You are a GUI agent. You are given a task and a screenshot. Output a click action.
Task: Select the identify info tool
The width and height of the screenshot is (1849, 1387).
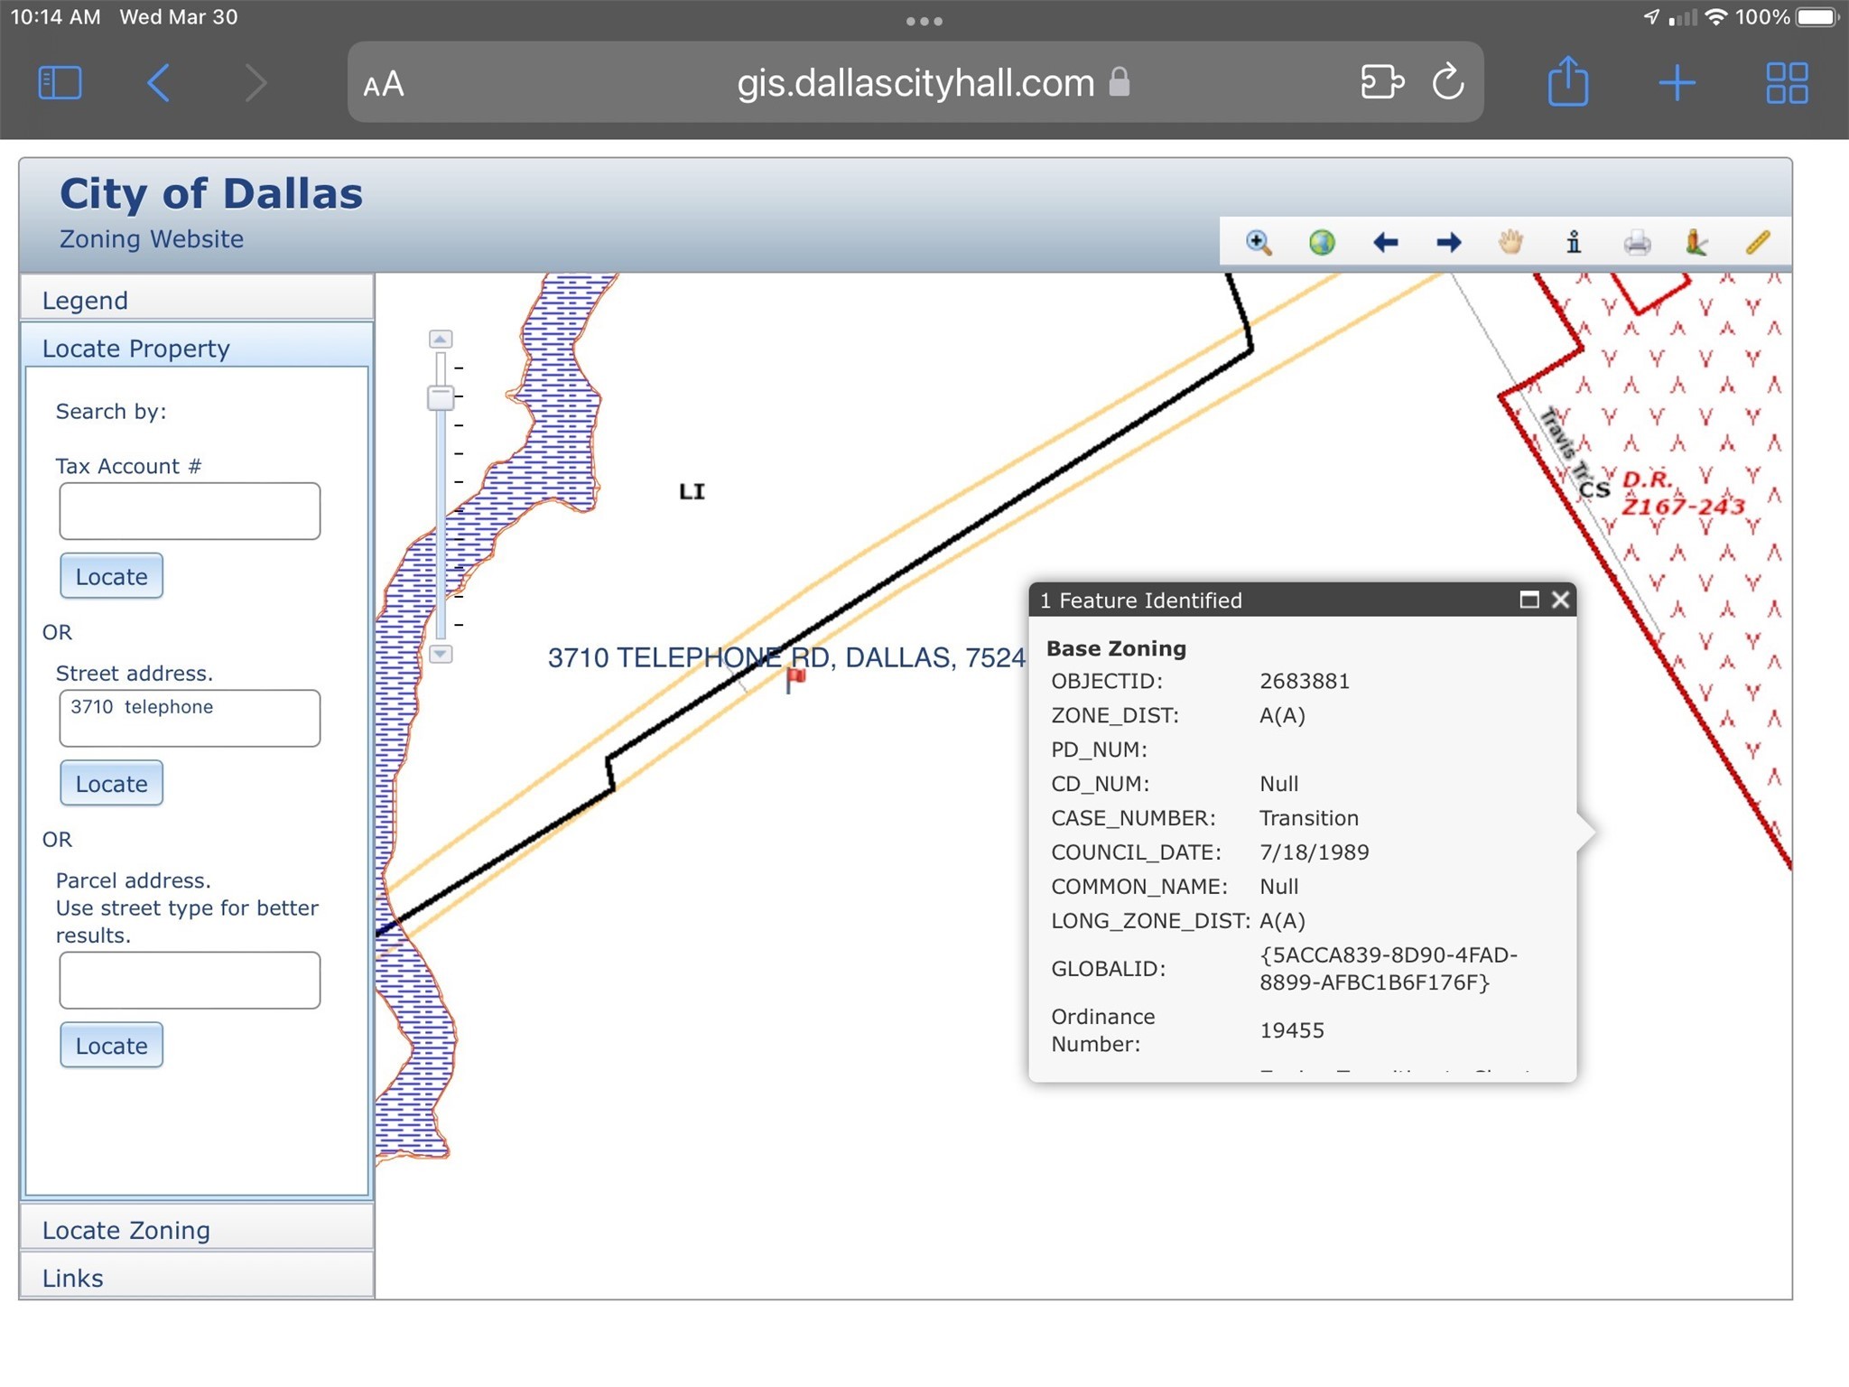(x=1574, y=242)
